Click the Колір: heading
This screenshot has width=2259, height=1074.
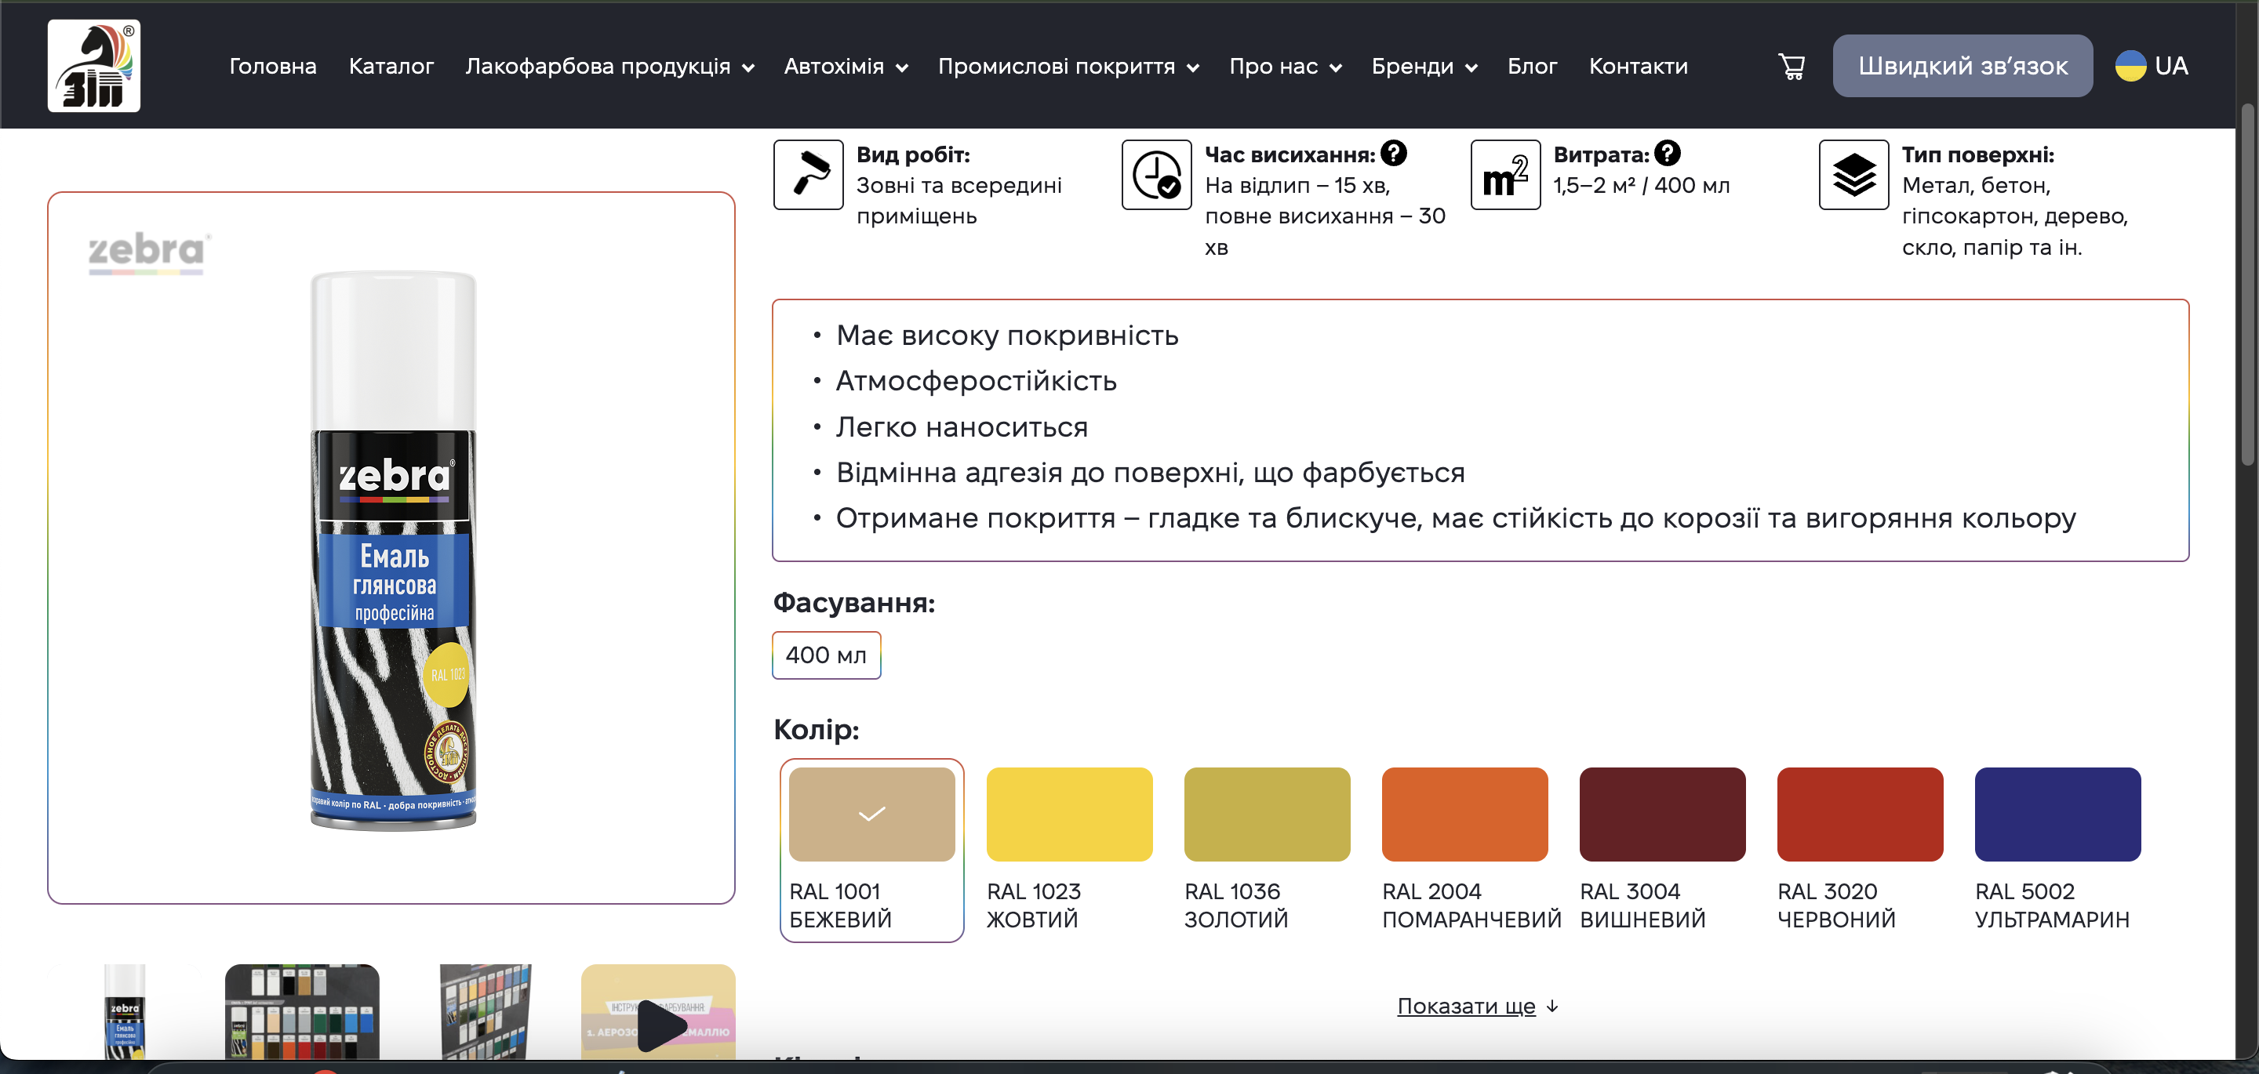(x=817, y=729)
